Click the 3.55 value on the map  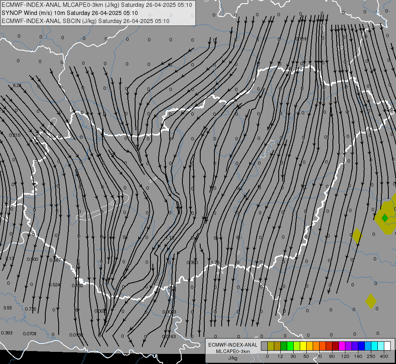click(x=8, y=308)
